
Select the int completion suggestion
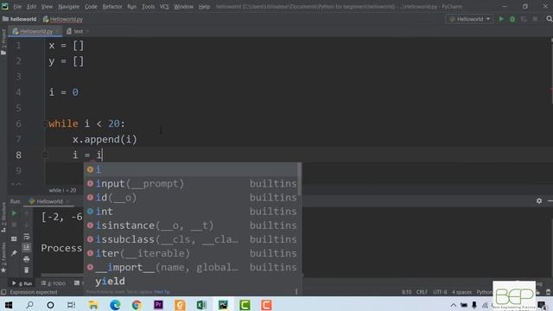(x=190, y=212)
